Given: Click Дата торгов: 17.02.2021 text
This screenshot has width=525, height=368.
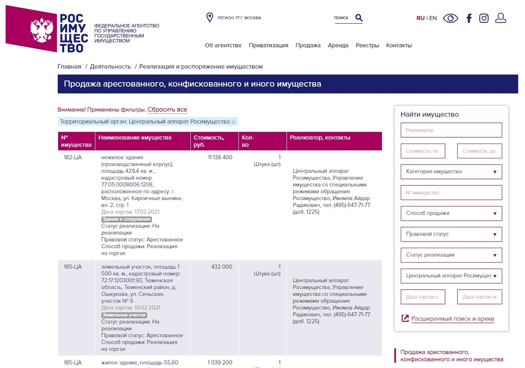Looking at the screenshot, I should [x=130, y=212].
